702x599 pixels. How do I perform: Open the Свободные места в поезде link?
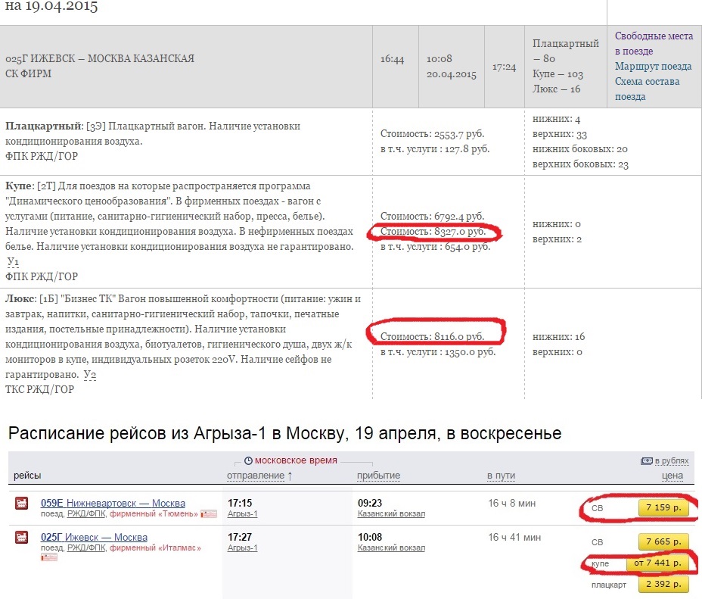tap(654, 43)
